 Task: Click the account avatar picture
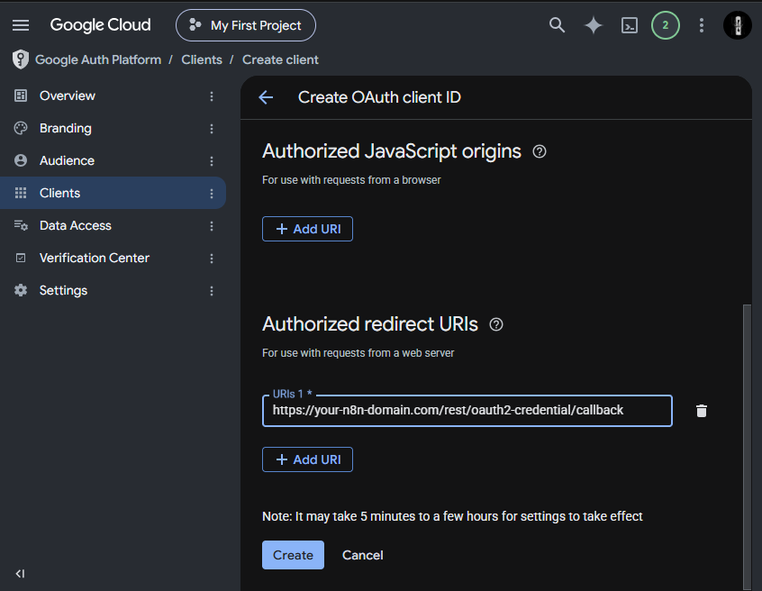tap(737, 25)
